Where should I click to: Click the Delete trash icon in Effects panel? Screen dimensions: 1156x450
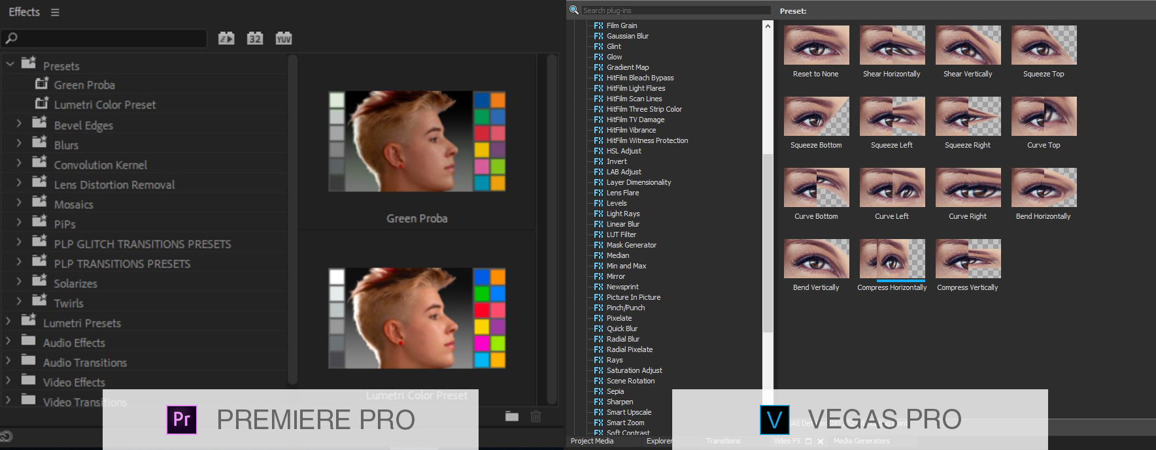tap(535, 416)
